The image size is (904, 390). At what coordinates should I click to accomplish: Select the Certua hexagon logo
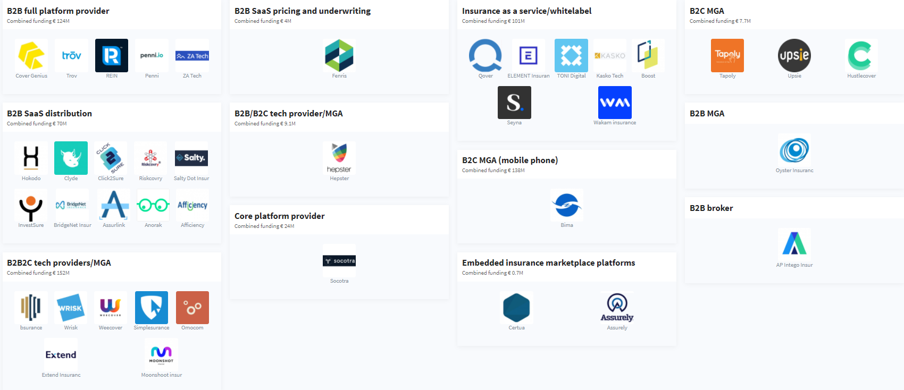(516, 308)
